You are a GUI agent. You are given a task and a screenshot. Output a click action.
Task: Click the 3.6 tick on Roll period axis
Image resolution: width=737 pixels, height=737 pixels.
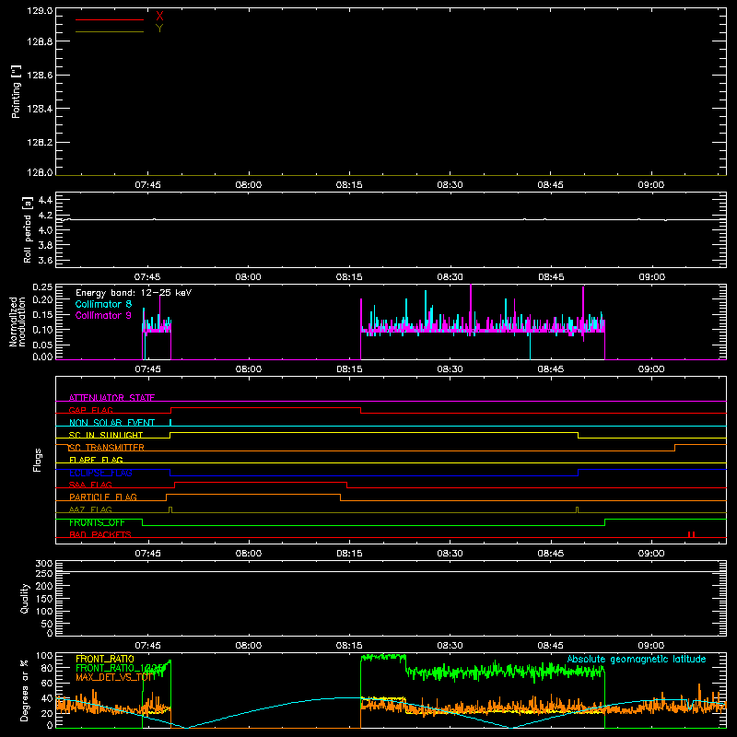(45, 260)
